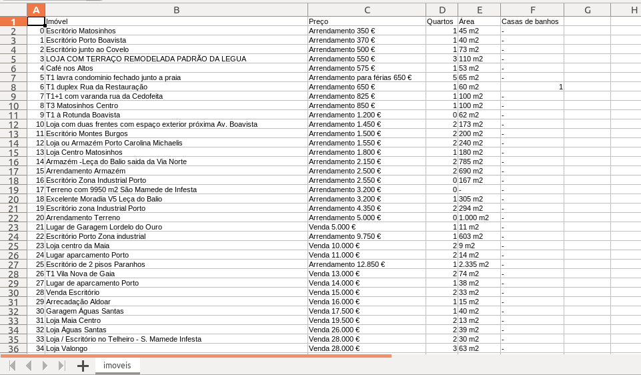Click the horizontal scrollbar at the bottom
Image resolution: width=641 pixels, height=375 pixels.
point(200,356)
